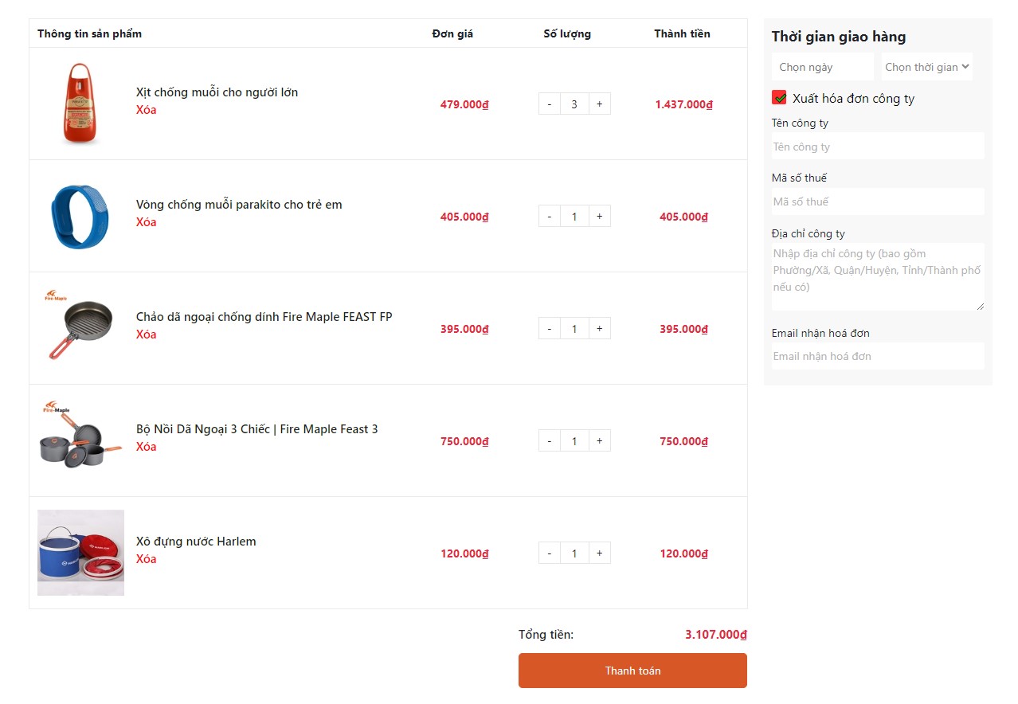Viewport: 1018px width, 704px height.
Task: Open the Chọn thời gian dropdown
Action: (x=926, y=67)
